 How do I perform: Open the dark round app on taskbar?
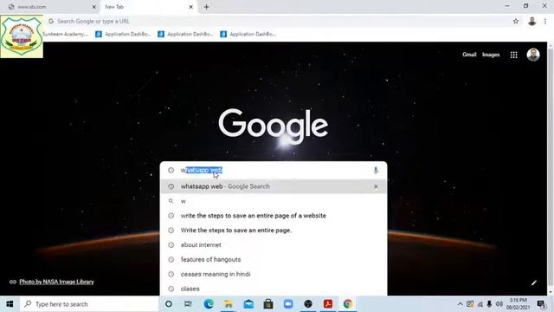[x=308, y=304]
